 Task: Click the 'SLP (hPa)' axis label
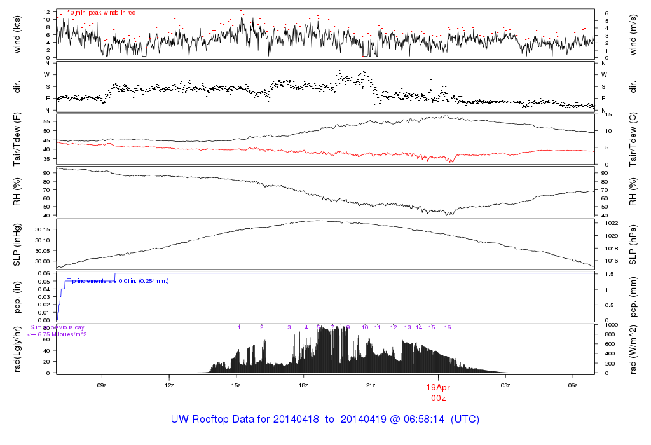(x=633, y=245)
